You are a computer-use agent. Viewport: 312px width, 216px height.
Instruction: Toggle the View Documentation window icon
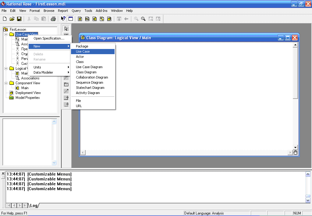pyautogui.click(x=71, y=19)
